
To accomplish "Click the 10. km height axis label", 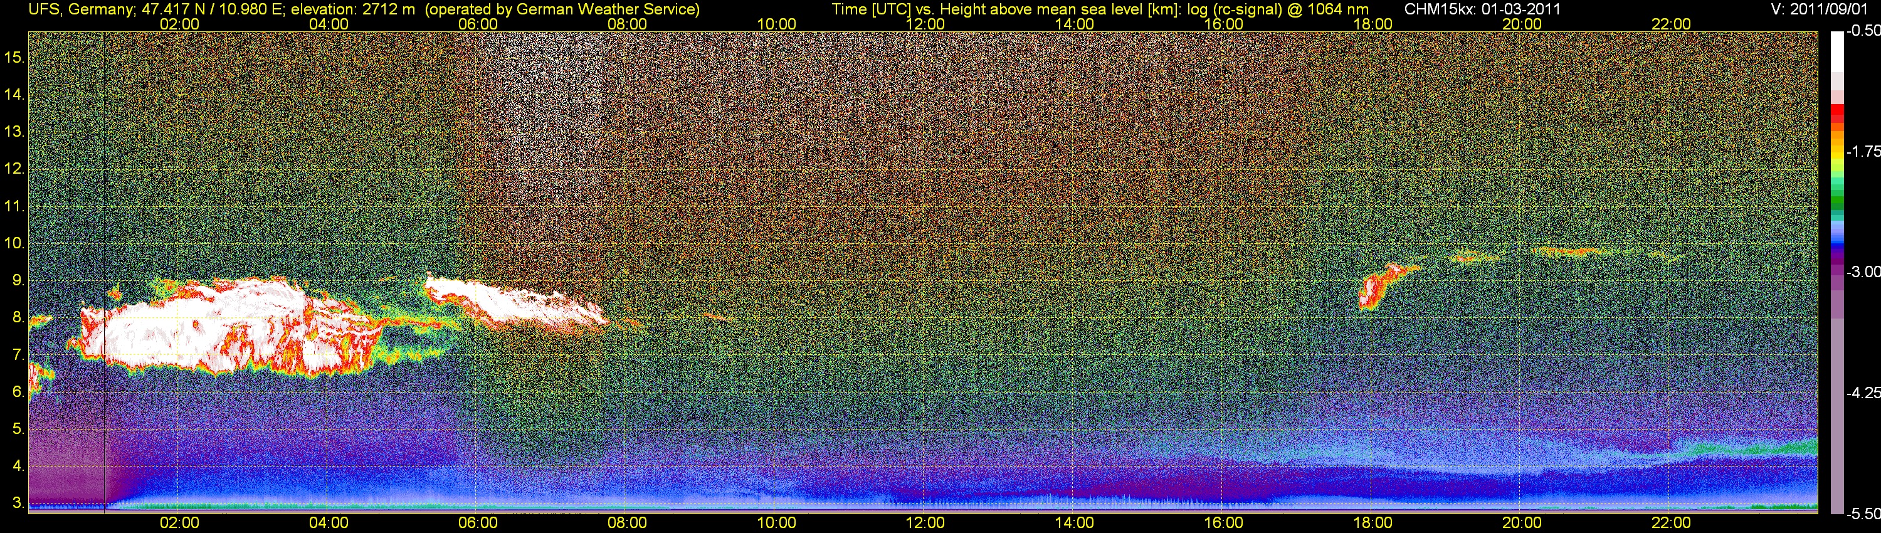I will point(14,243).
